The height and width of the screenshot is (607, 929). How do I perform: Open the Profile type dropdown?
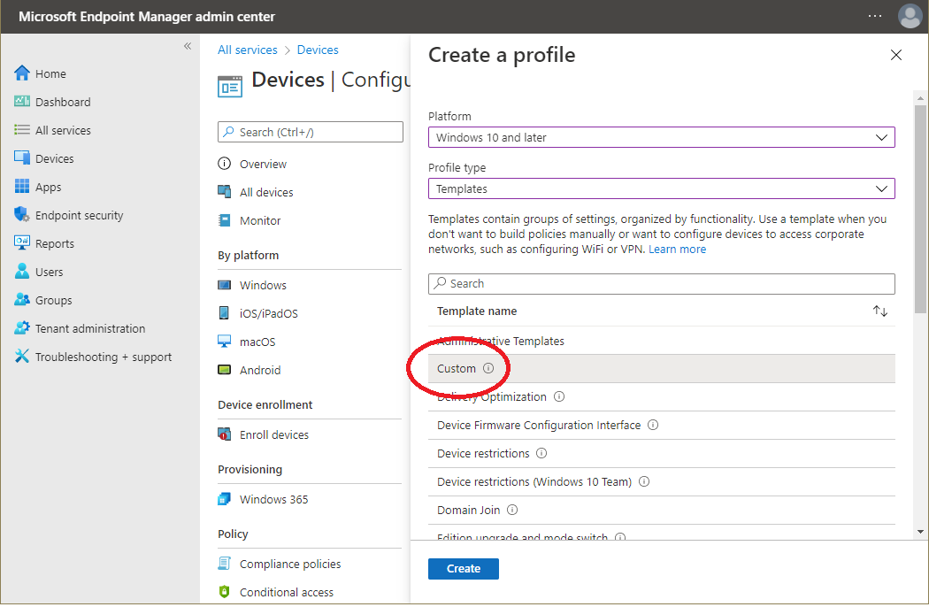click(x=661, y=189)
